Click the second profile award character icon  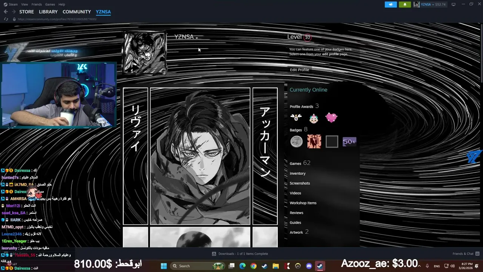(x=314, y=118)
